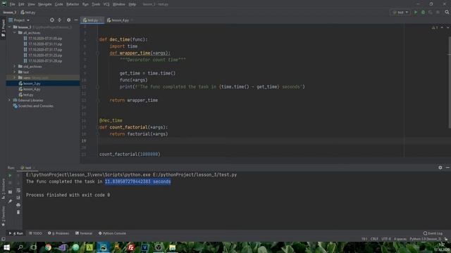The width and height of the screenshot is (451, 253).
Task: Hide the Run tool window
Action: coord(447,167)
